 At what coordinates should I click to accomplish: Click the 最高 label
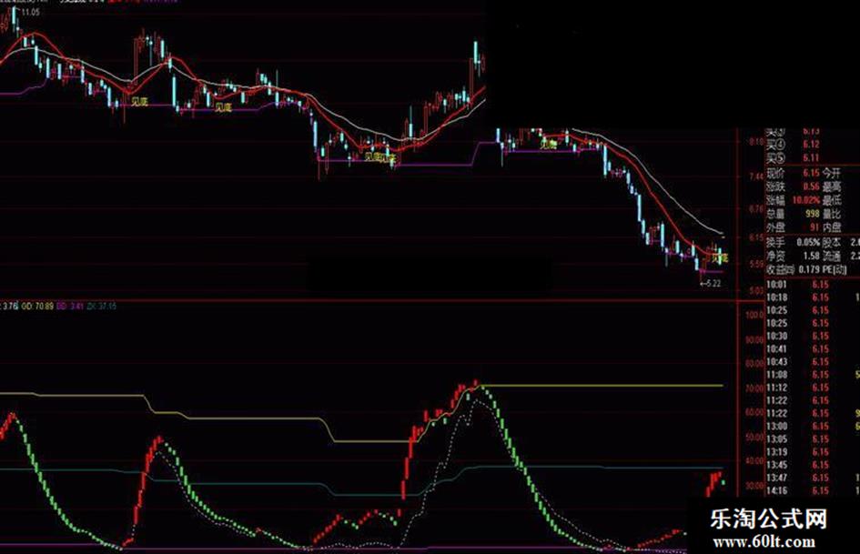[832, 186]
